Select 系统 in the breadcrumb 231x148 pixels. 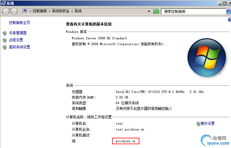78,11
